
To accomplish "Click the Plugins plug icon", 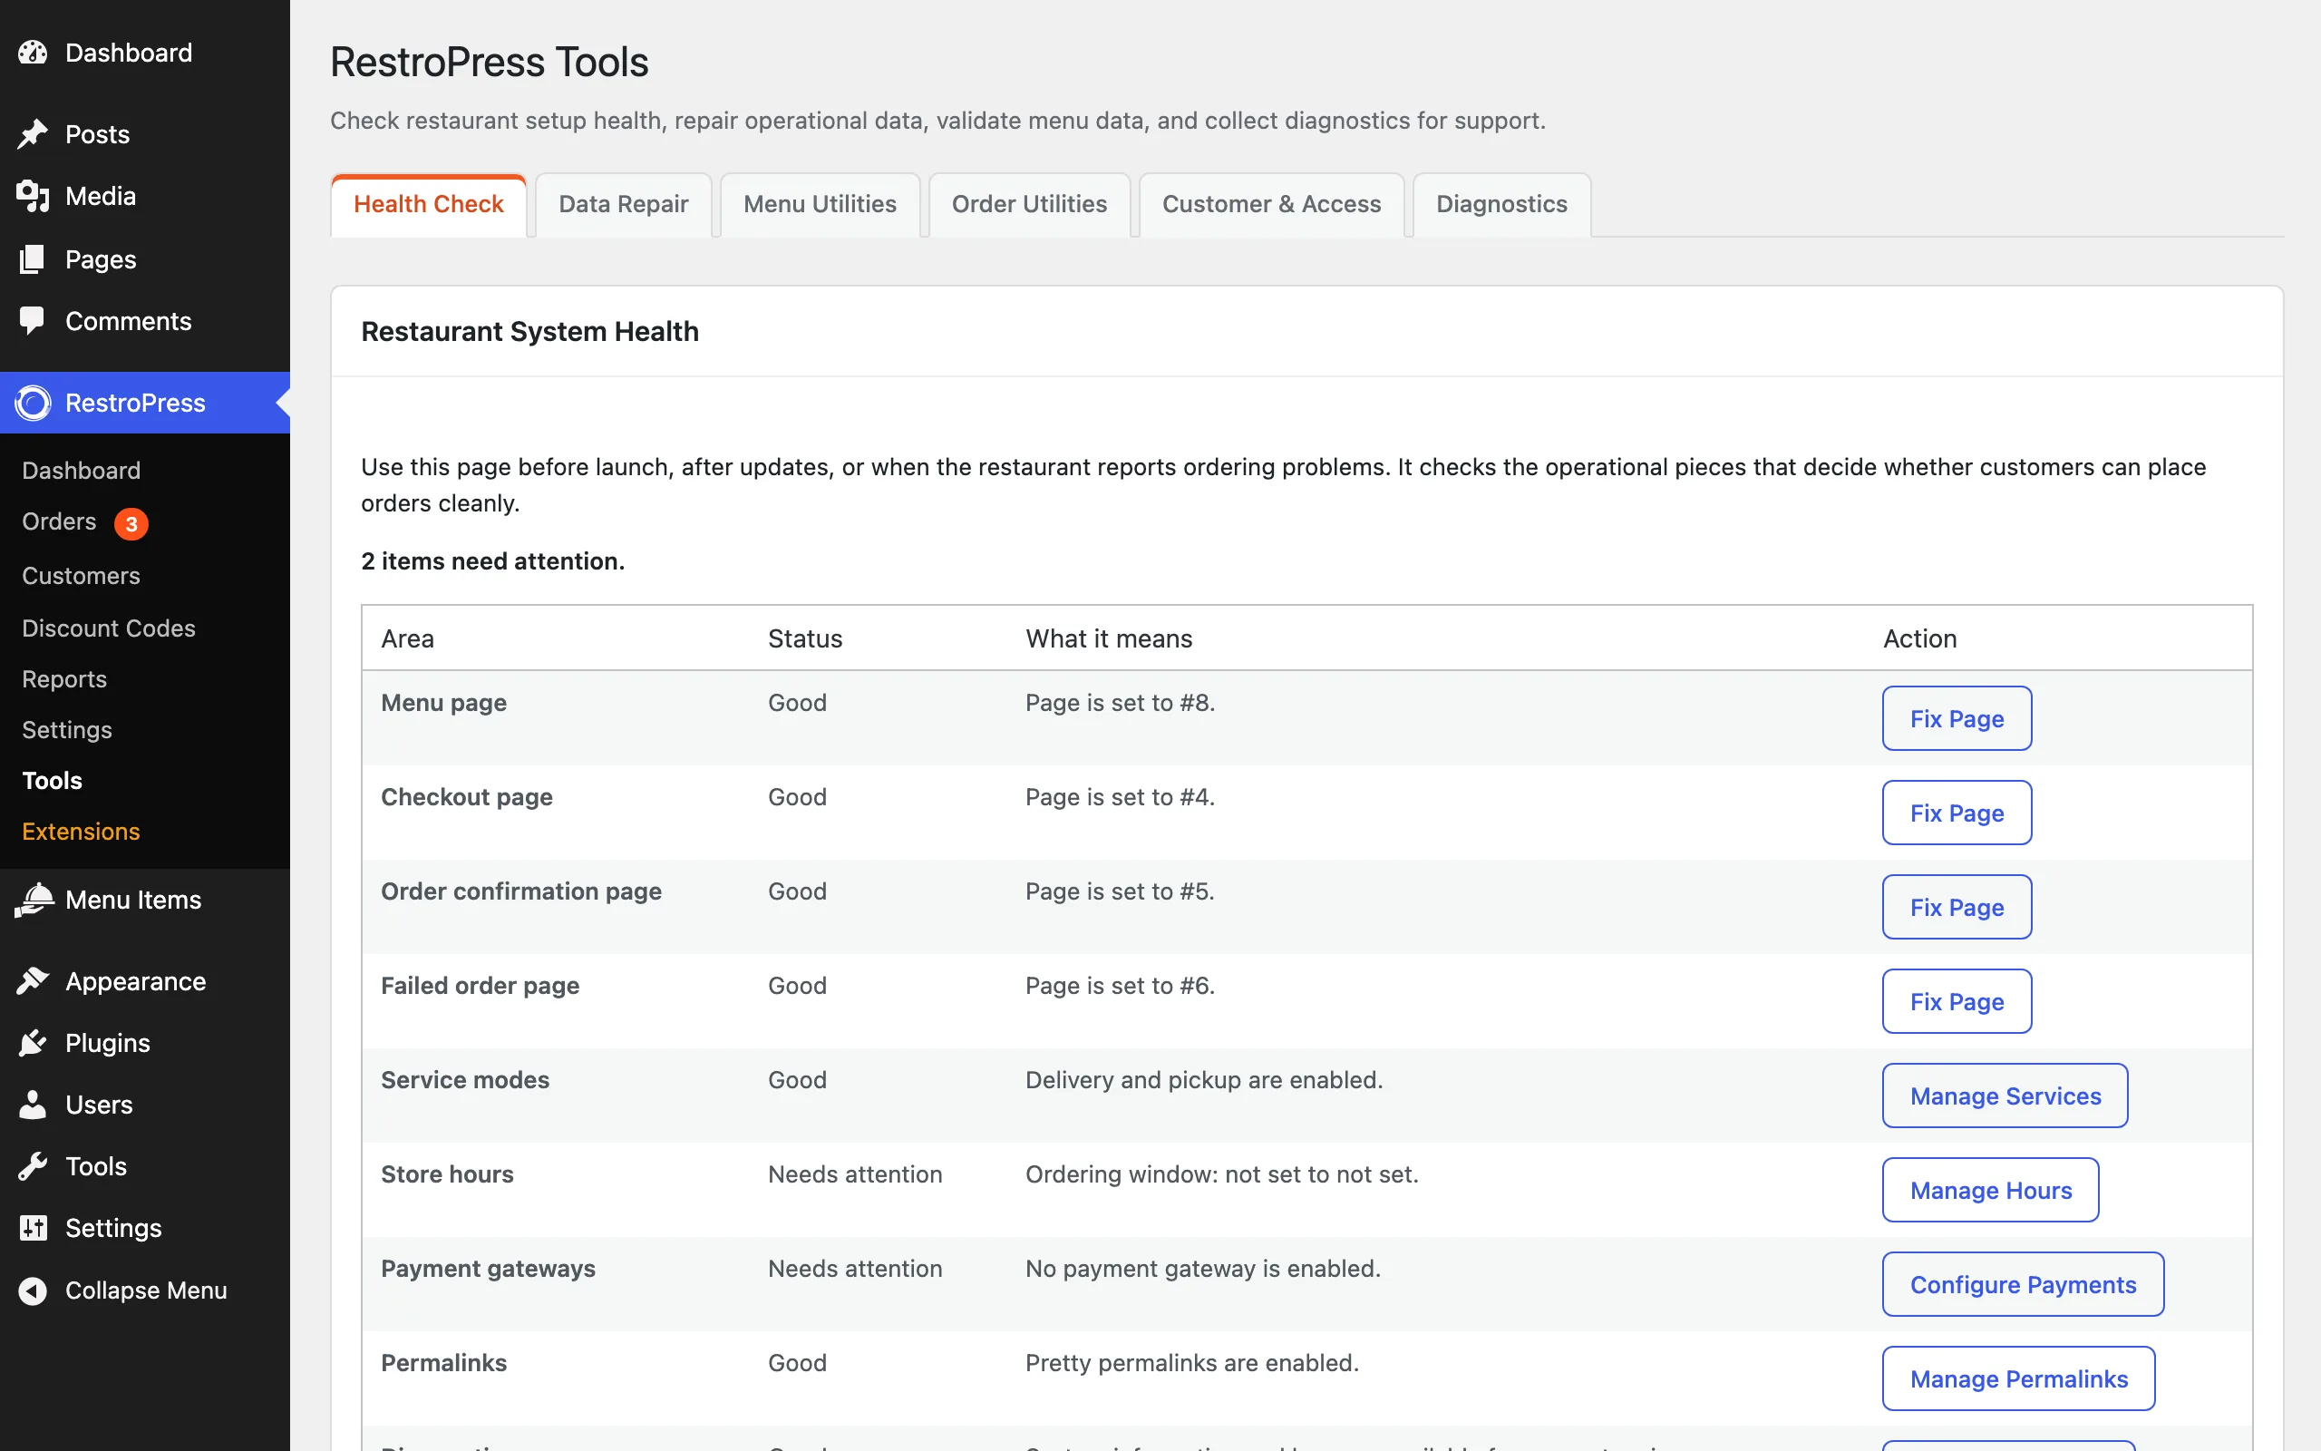I will pyautogui.click(x=33, y=1043).
